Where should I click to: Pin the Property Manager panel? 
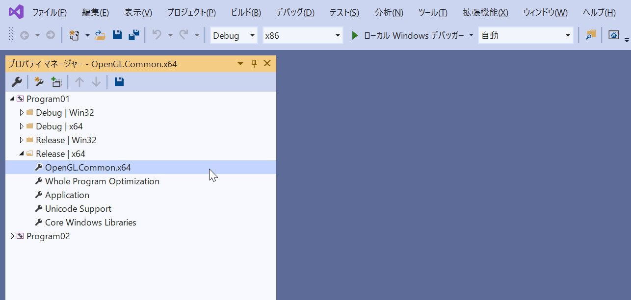(254, 63)
